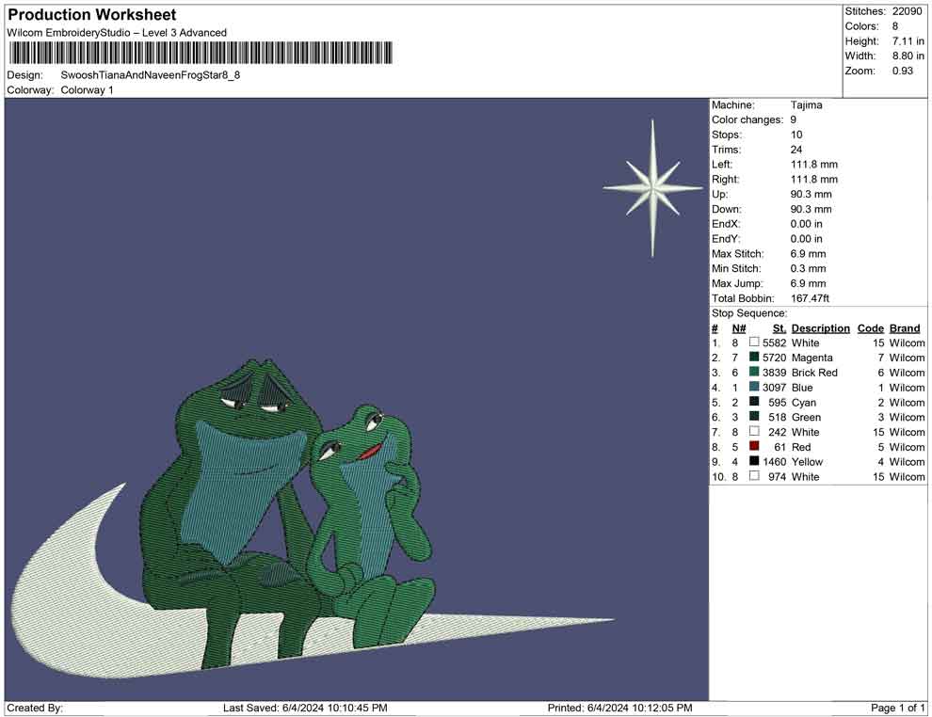Click the White swatch in stop row 1
932x717 pixels.
(754, 343)
